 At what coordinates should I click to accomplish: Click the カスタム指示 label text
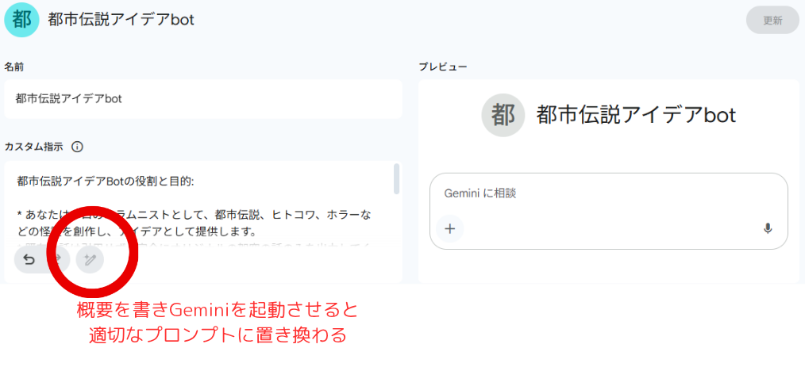34,147
